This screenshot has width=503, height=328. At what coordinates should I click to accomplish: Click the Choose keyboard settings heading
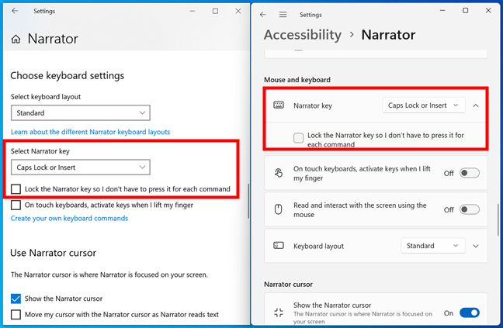[x=67, y=75]
